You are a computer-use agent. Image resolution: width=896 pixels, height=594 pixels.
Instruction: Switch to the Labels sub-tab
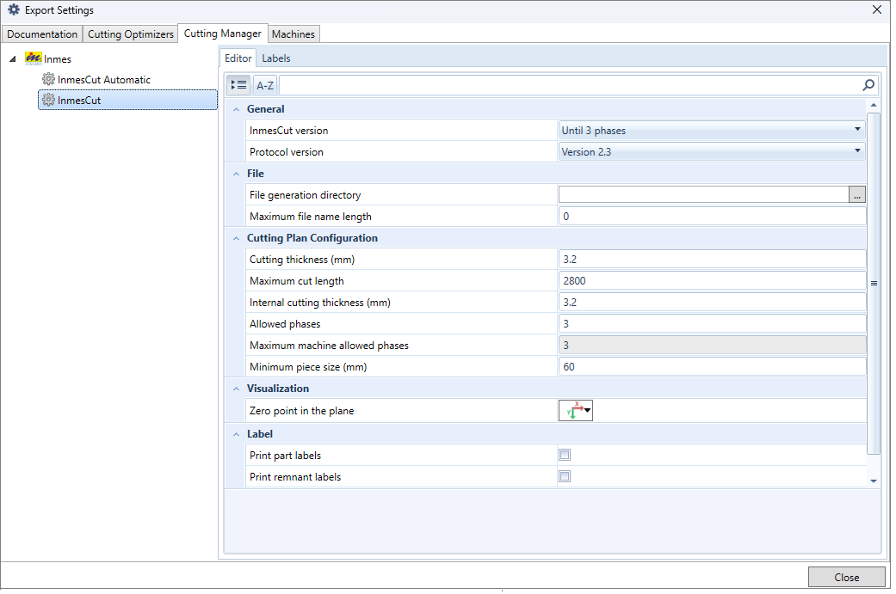[x=276, y=58]
